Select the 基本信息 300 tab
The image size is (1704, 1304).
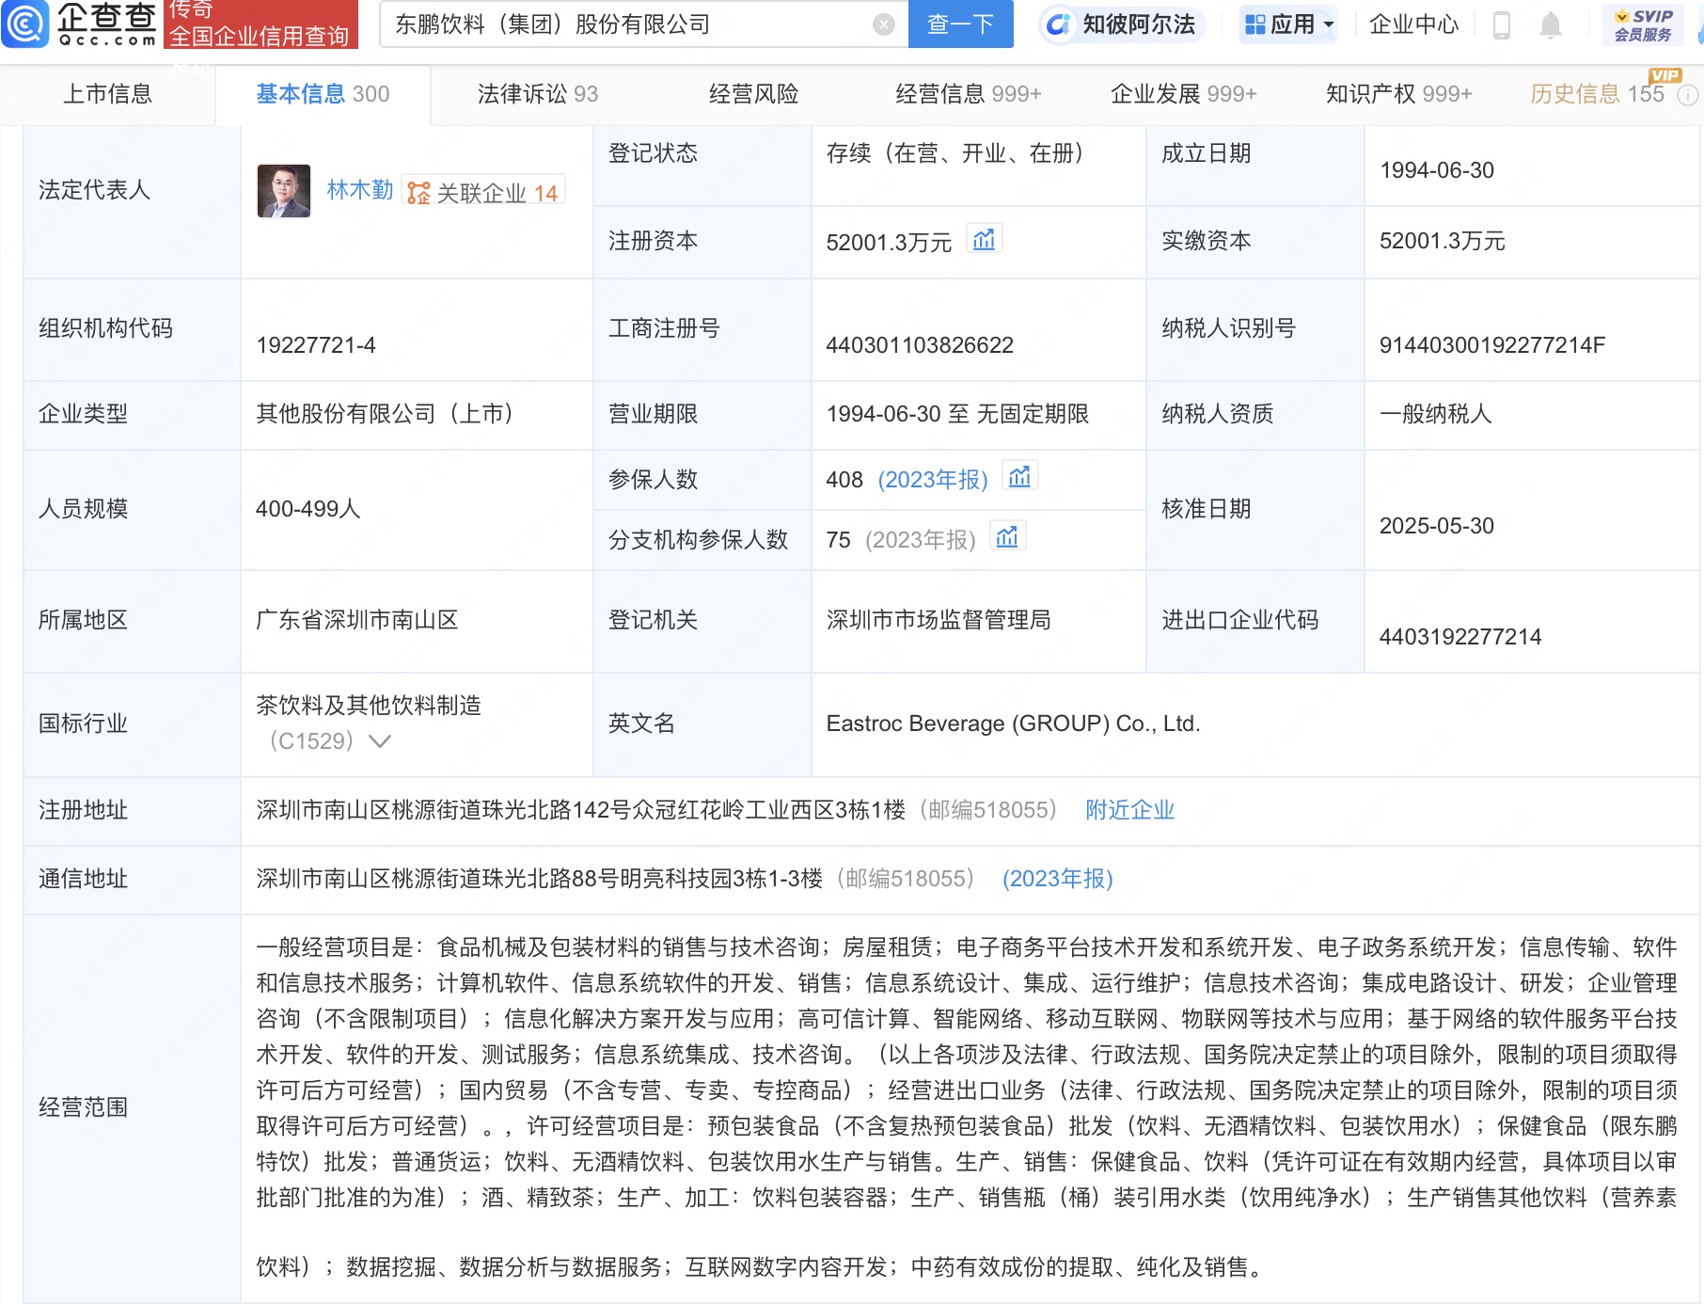pos(323,94)
